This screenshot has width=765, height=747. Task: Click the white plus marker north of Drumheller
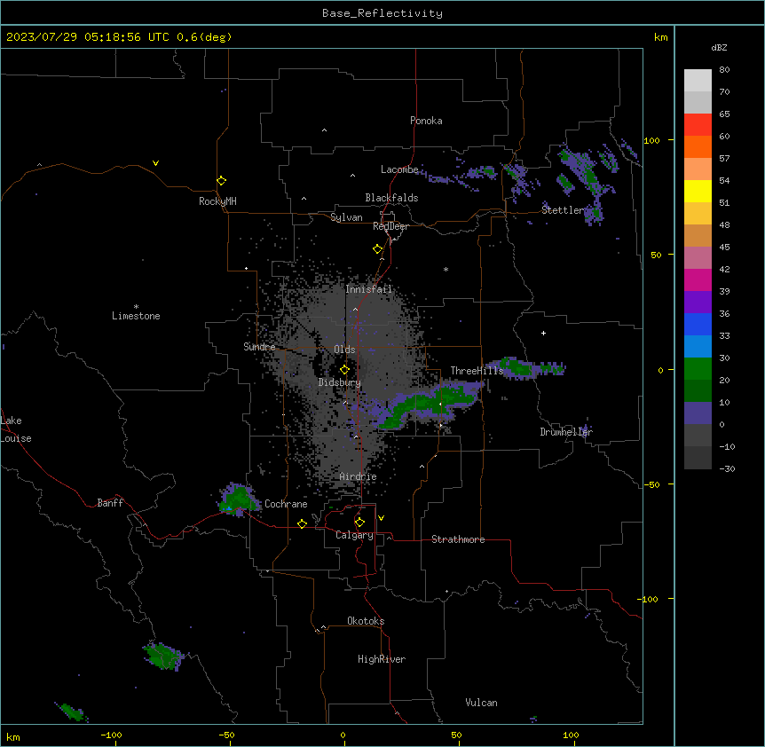(543, 333)
